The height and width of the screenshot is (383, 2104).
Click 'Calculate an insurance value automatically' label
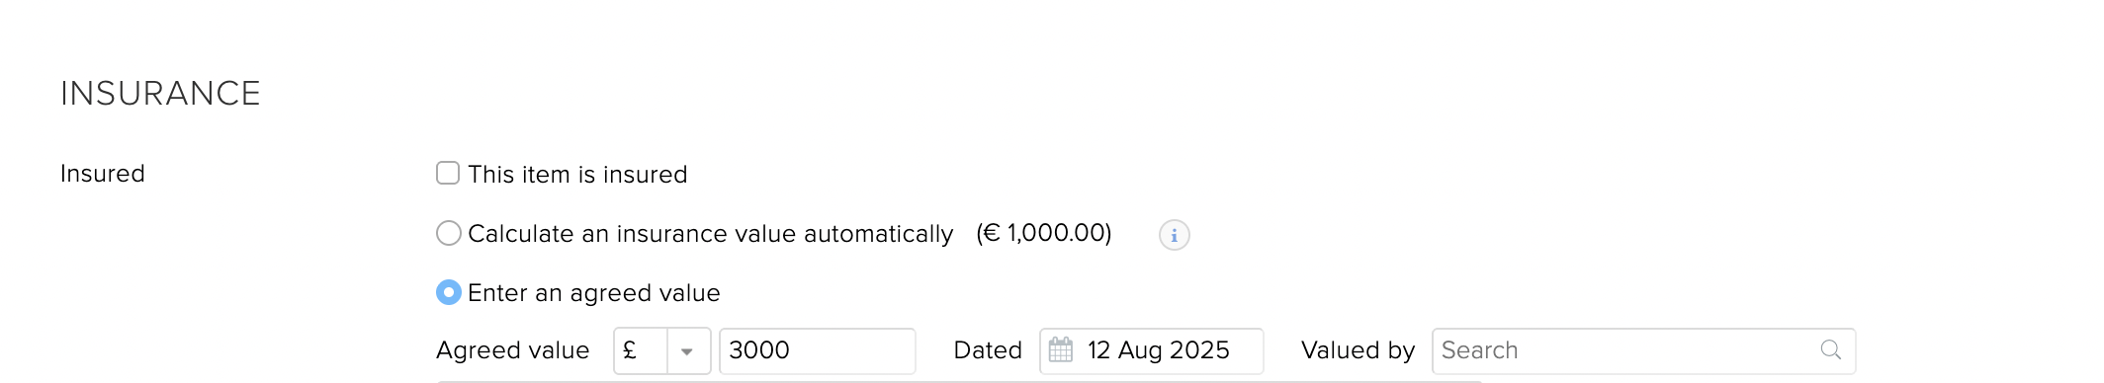click(710, 234)
